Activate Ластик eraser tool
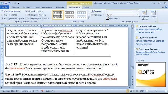Screen dimensions: 168x94 (x=153, y=14)
